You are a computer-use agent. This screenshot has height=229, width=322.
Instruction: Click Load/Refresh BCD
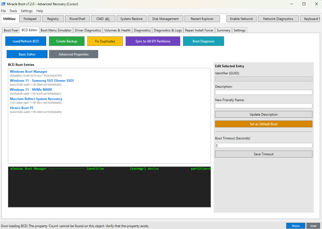coord(25,41)
